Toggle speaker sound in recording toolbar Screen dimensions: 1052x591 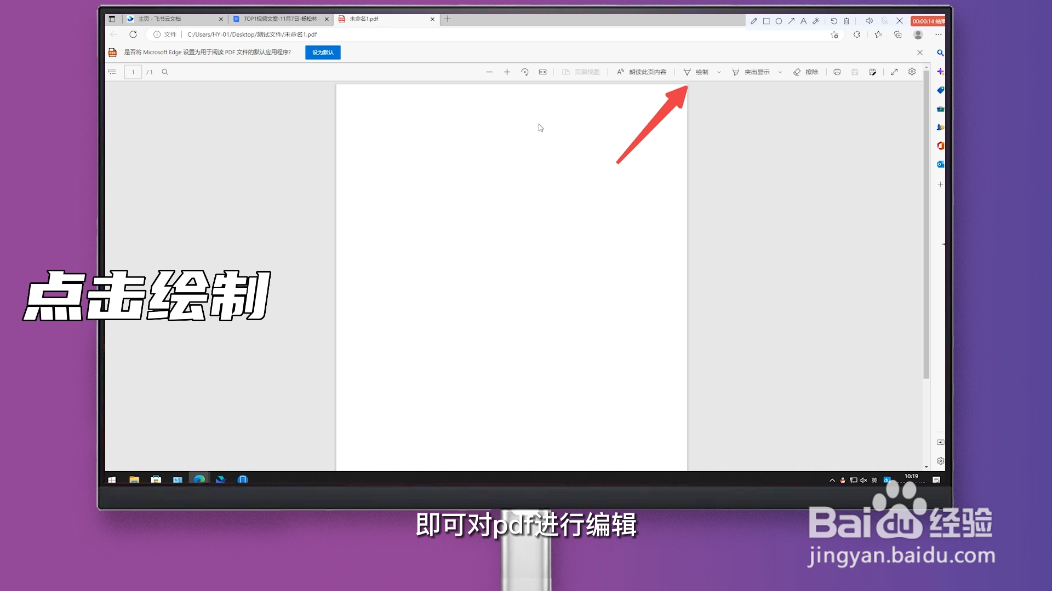869,21
